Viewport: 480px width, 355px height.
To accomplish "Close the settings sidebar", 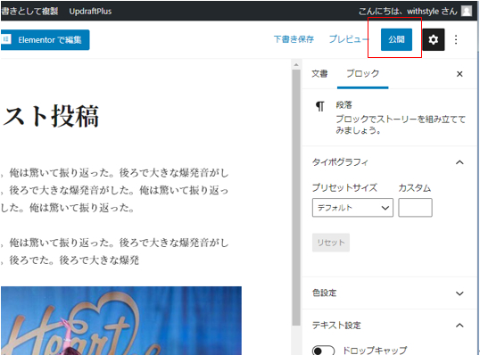I will click(x=459, y=74).
